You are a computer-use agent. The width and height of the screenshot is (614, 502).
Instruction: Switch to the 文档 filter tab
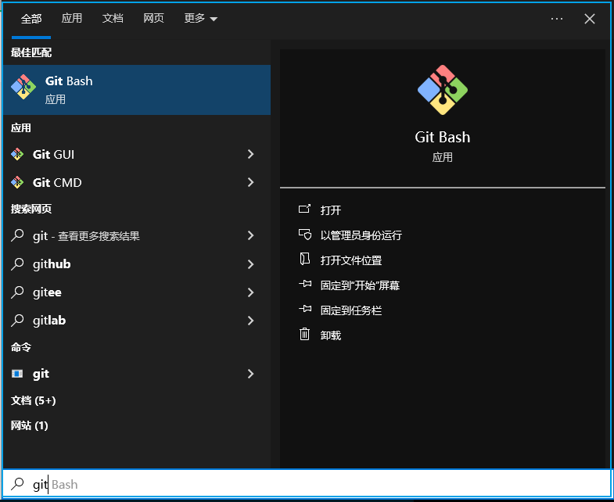pos(113,19)
